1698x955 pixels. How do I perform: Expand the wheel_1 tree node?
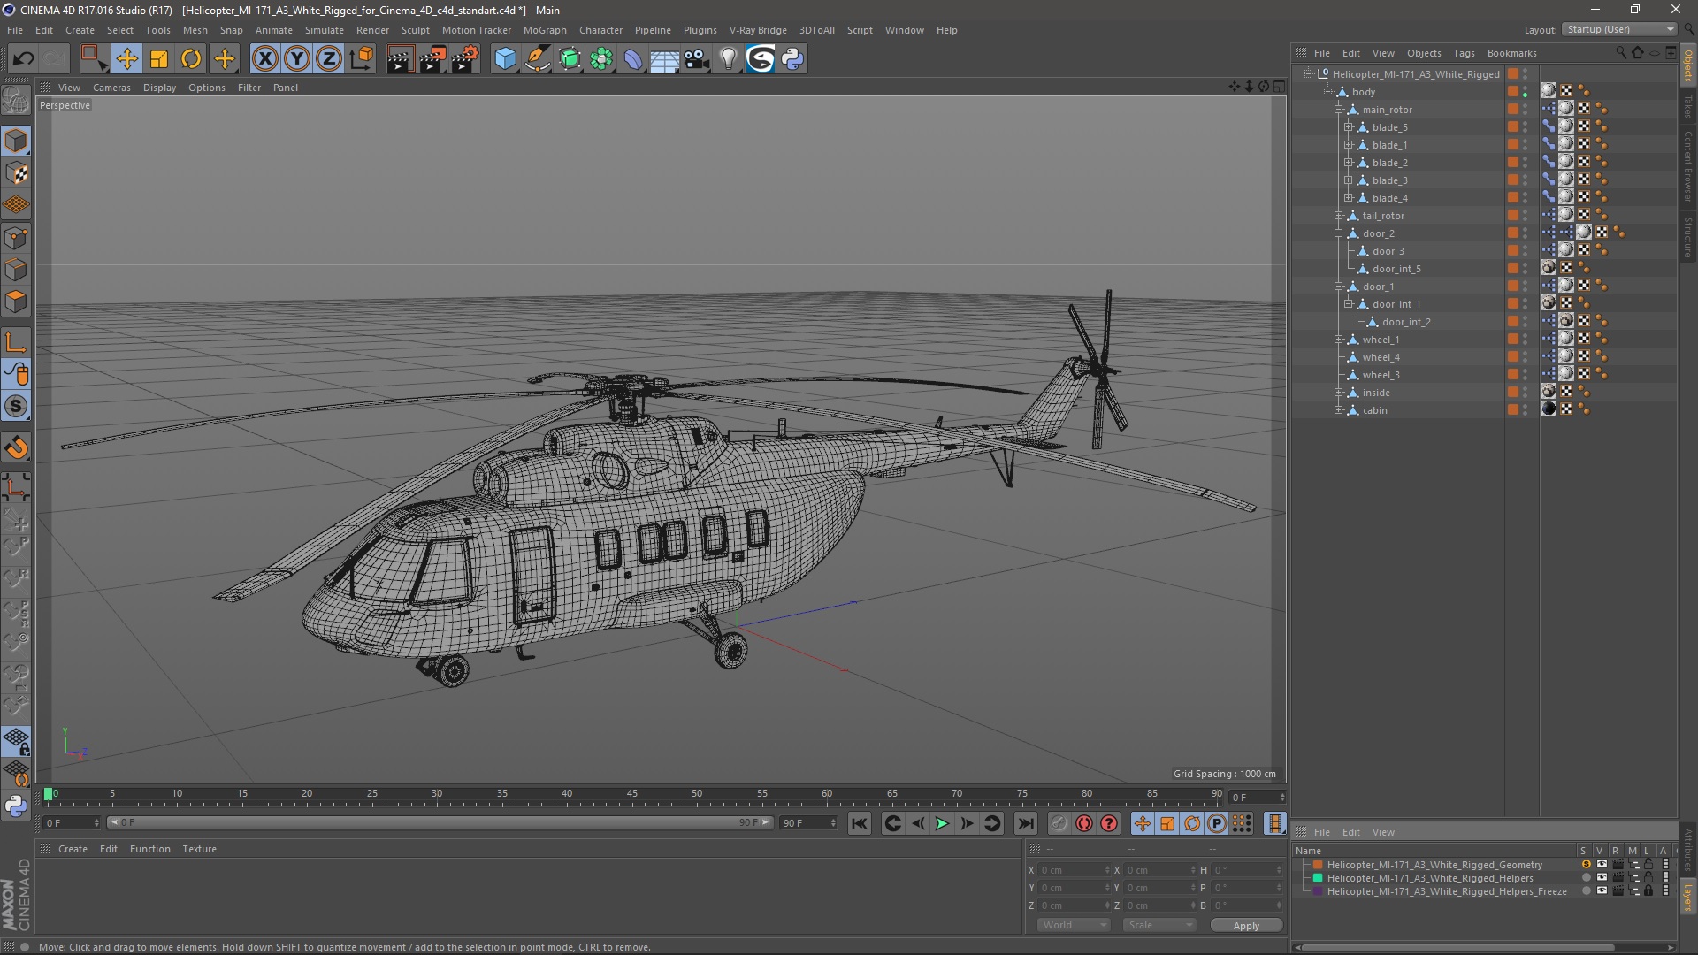[1339, 340]
